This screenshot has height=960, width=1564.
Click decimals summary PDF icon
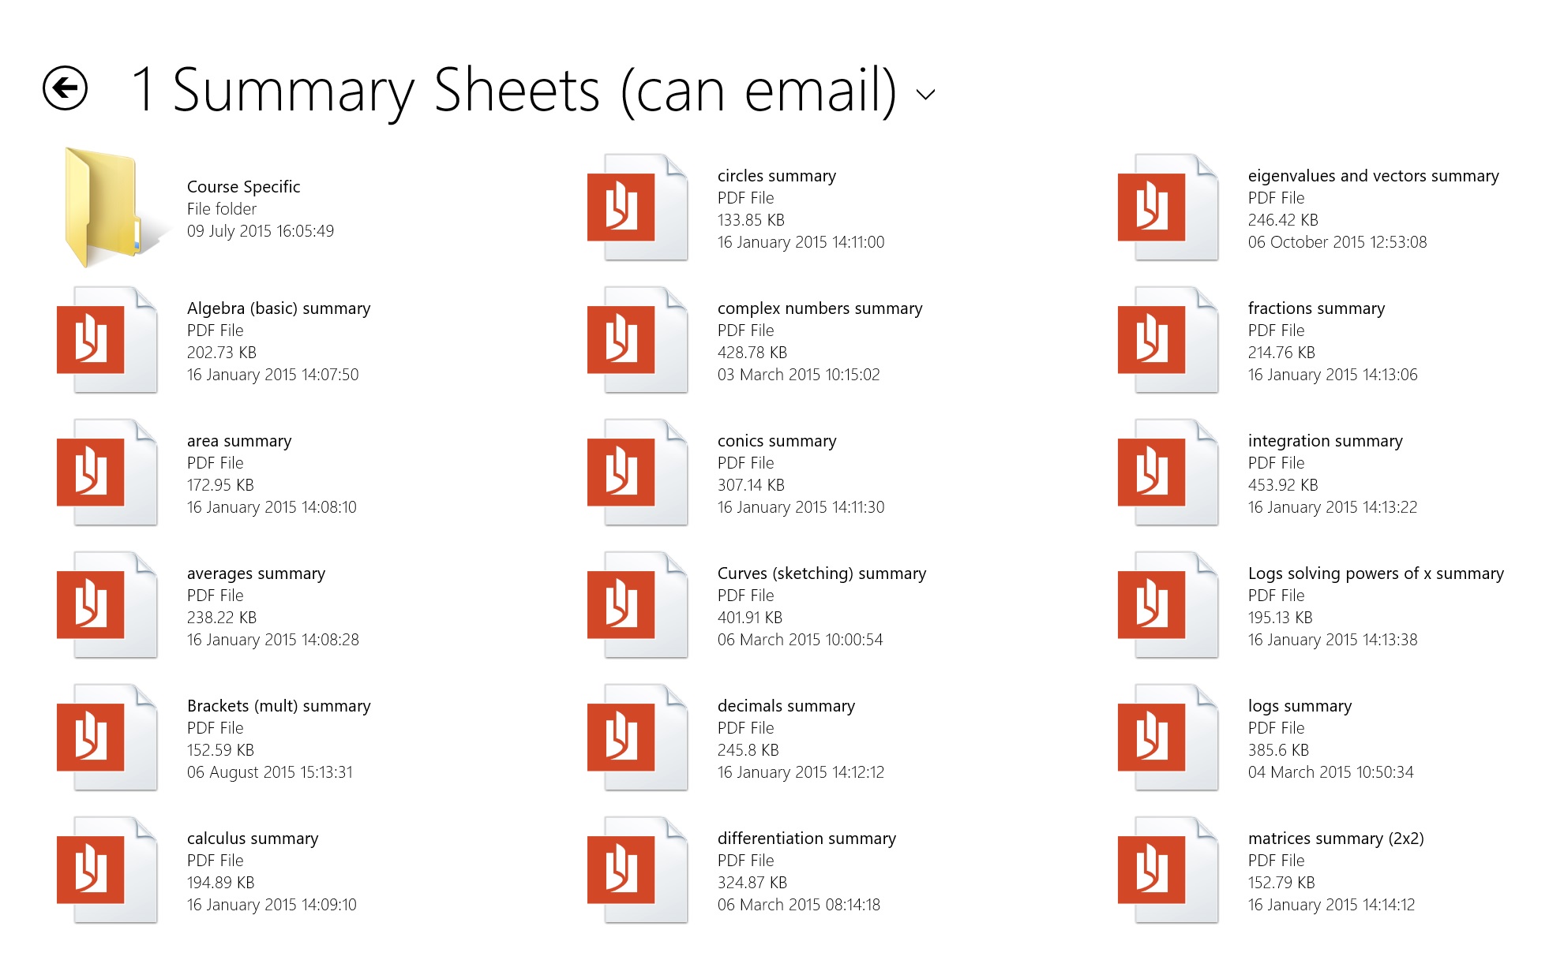pos(637,738)
